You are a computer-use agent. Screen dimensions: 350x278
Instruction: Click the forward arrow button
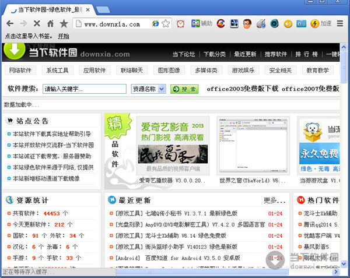tap(23, 23)
